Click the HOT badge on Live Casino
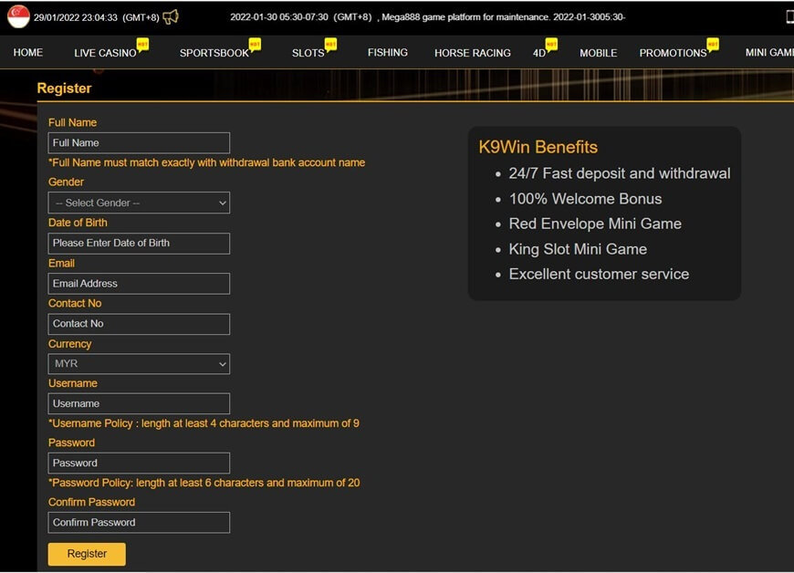The width and height of the screenshot is (794, 573). tap(142, 45)
